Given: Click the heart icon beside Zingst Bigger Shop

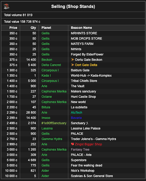Looking at the screenshot, I should (x=72, y=144).
